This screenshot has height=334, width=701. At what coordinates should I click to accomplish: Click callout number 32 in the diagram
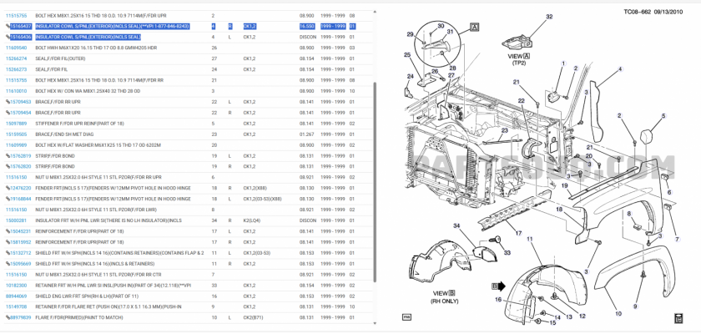tap(549, 17)
